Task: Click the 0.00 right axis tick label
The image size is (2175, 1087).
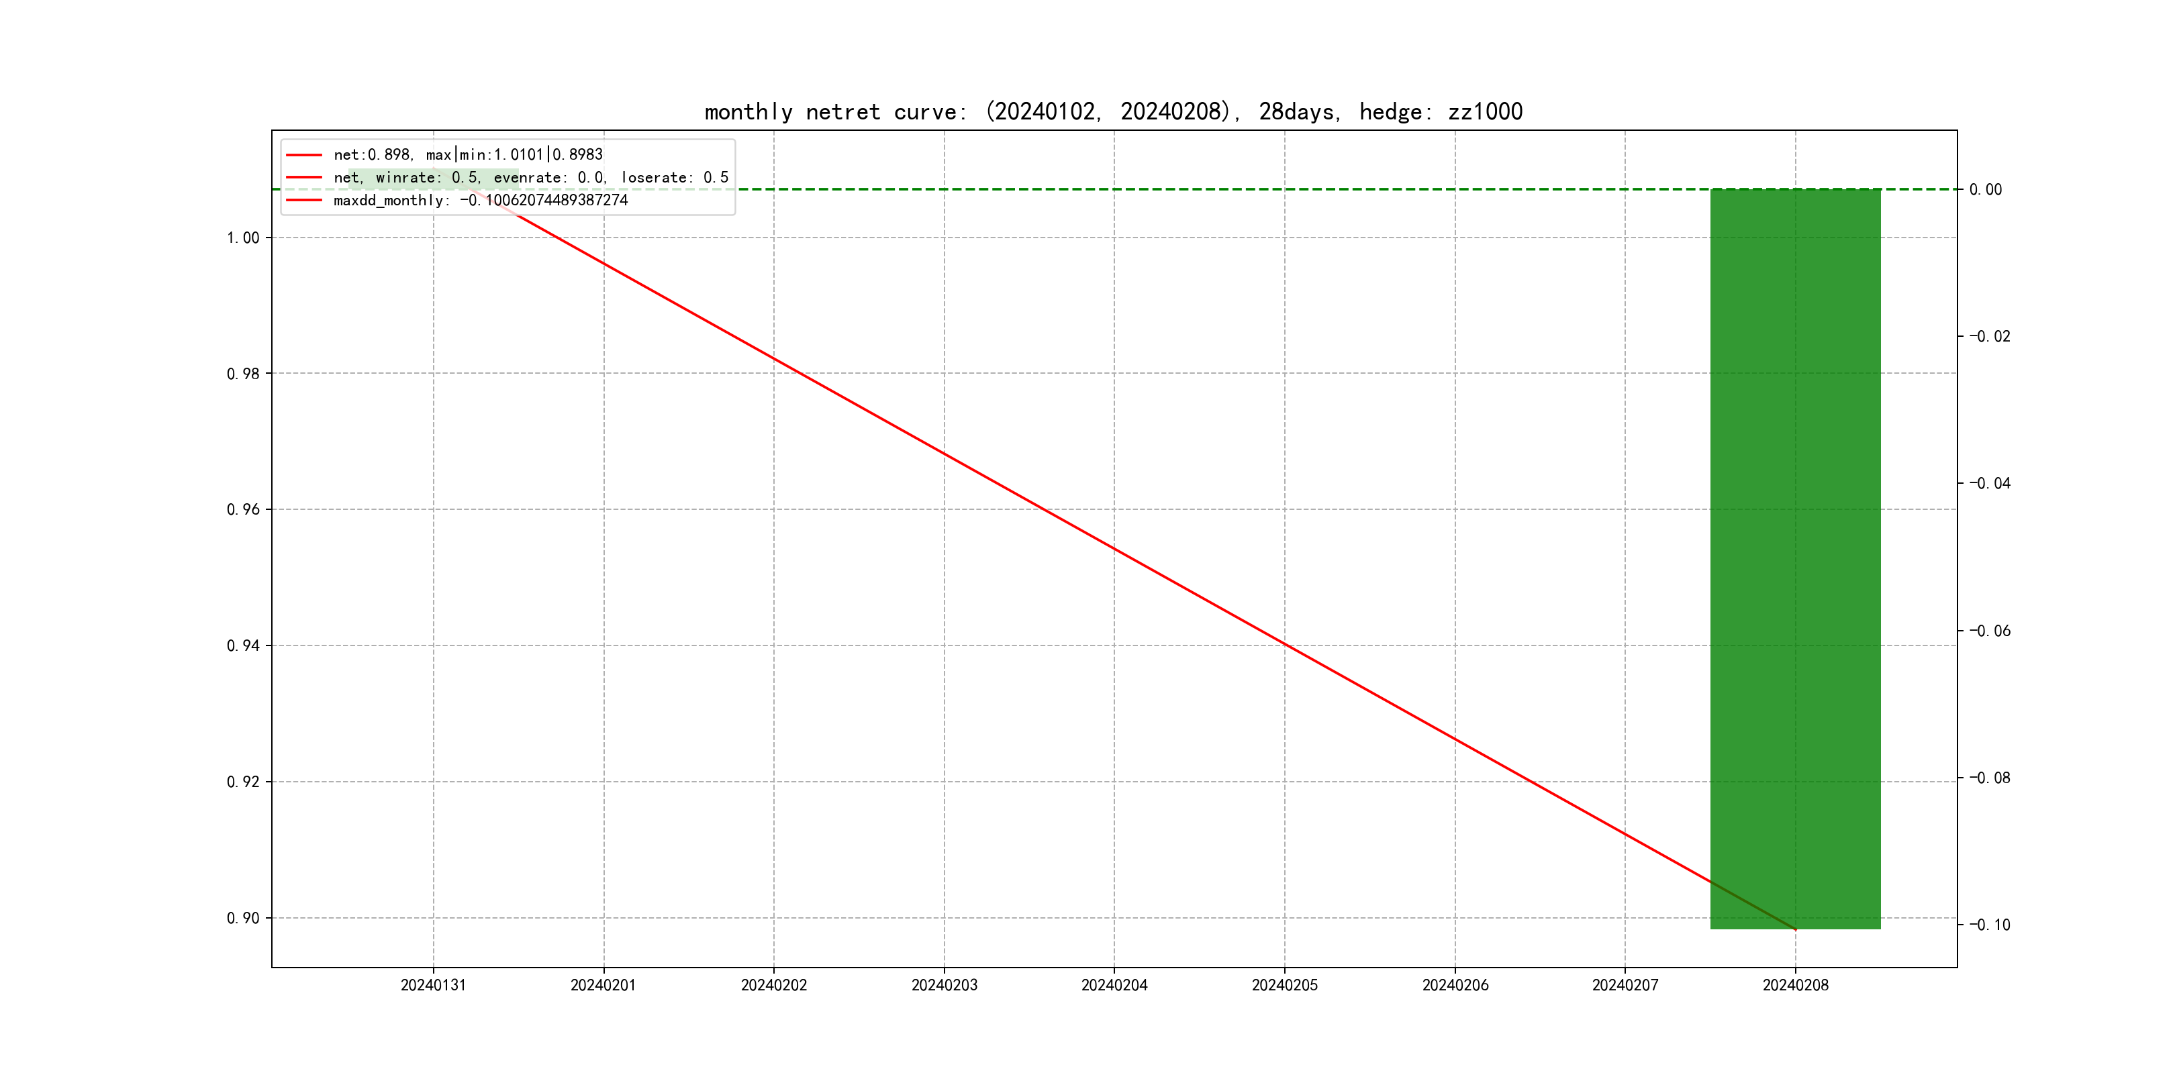Action: click(x=1985, y=190)
